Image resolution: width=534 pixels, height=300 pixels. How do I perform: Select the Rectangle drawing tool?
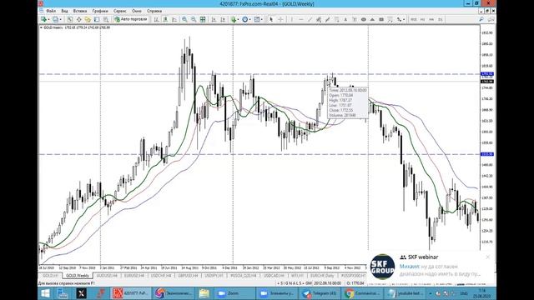pos(381,19)
